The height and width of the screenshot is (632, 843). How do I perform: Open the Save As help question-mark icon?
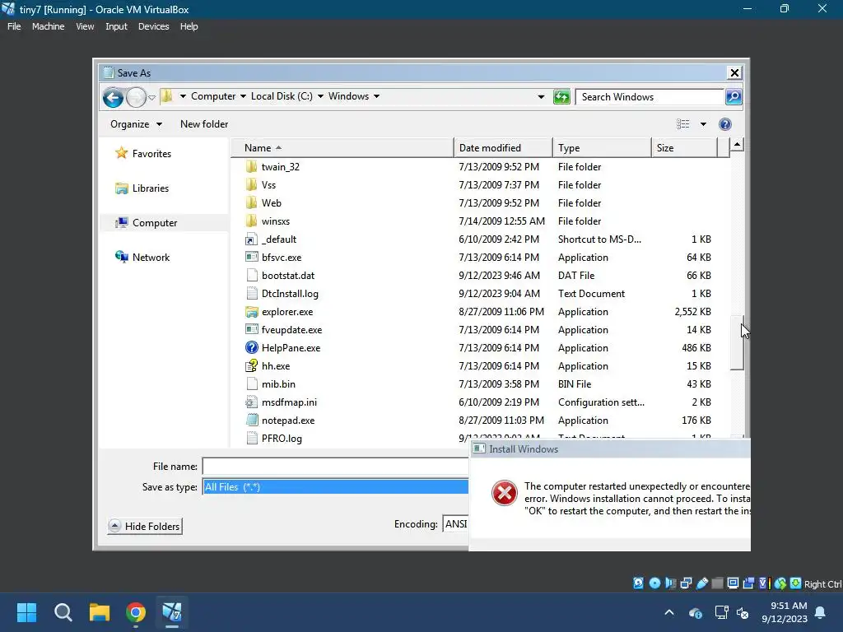(724, 124)
